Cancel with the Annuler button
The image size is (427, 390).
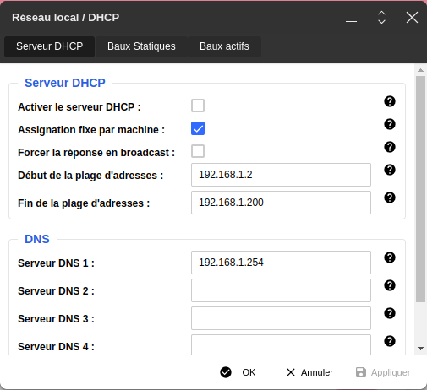pyautogui.click(x=309, y=372)
